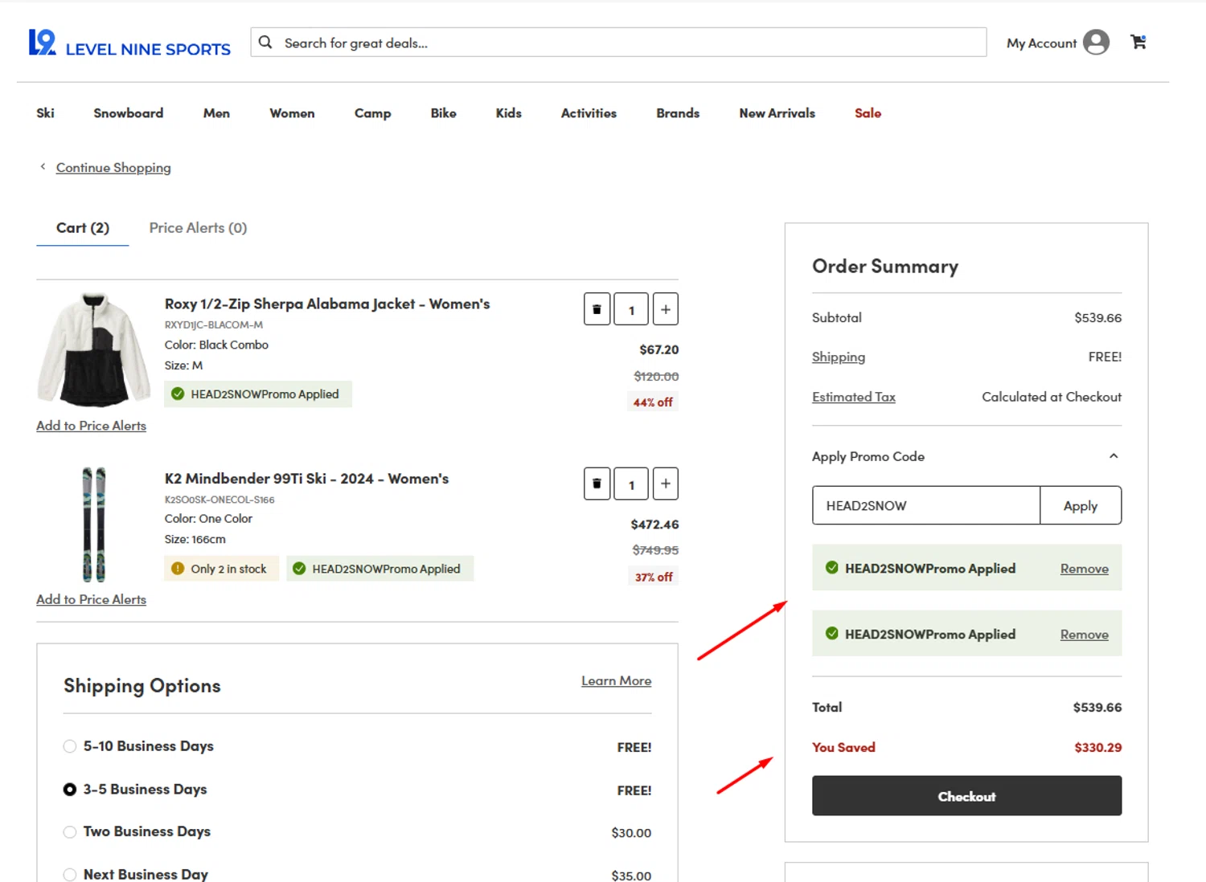Click inside the promo code input field
This screenshot has width=1206, height=882.
[x=925, y=505]
